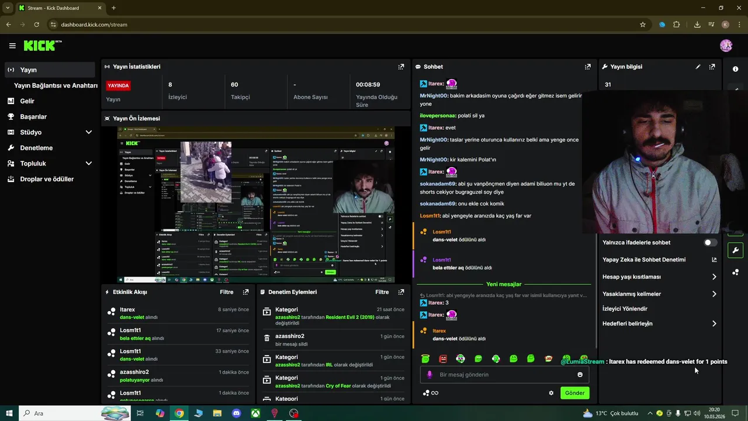Expand the Stüdyo sidebar section
748x421 pixels.
[x=89, y=132]
